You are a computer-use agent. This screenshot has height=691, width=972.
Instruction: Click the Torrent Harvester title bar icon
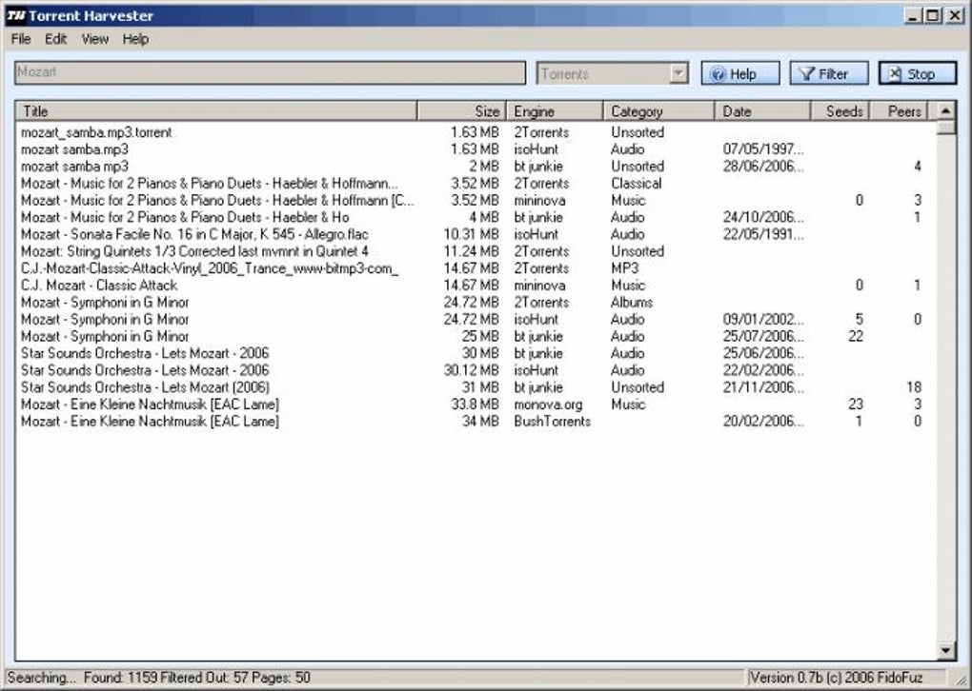tap(15, 15)
